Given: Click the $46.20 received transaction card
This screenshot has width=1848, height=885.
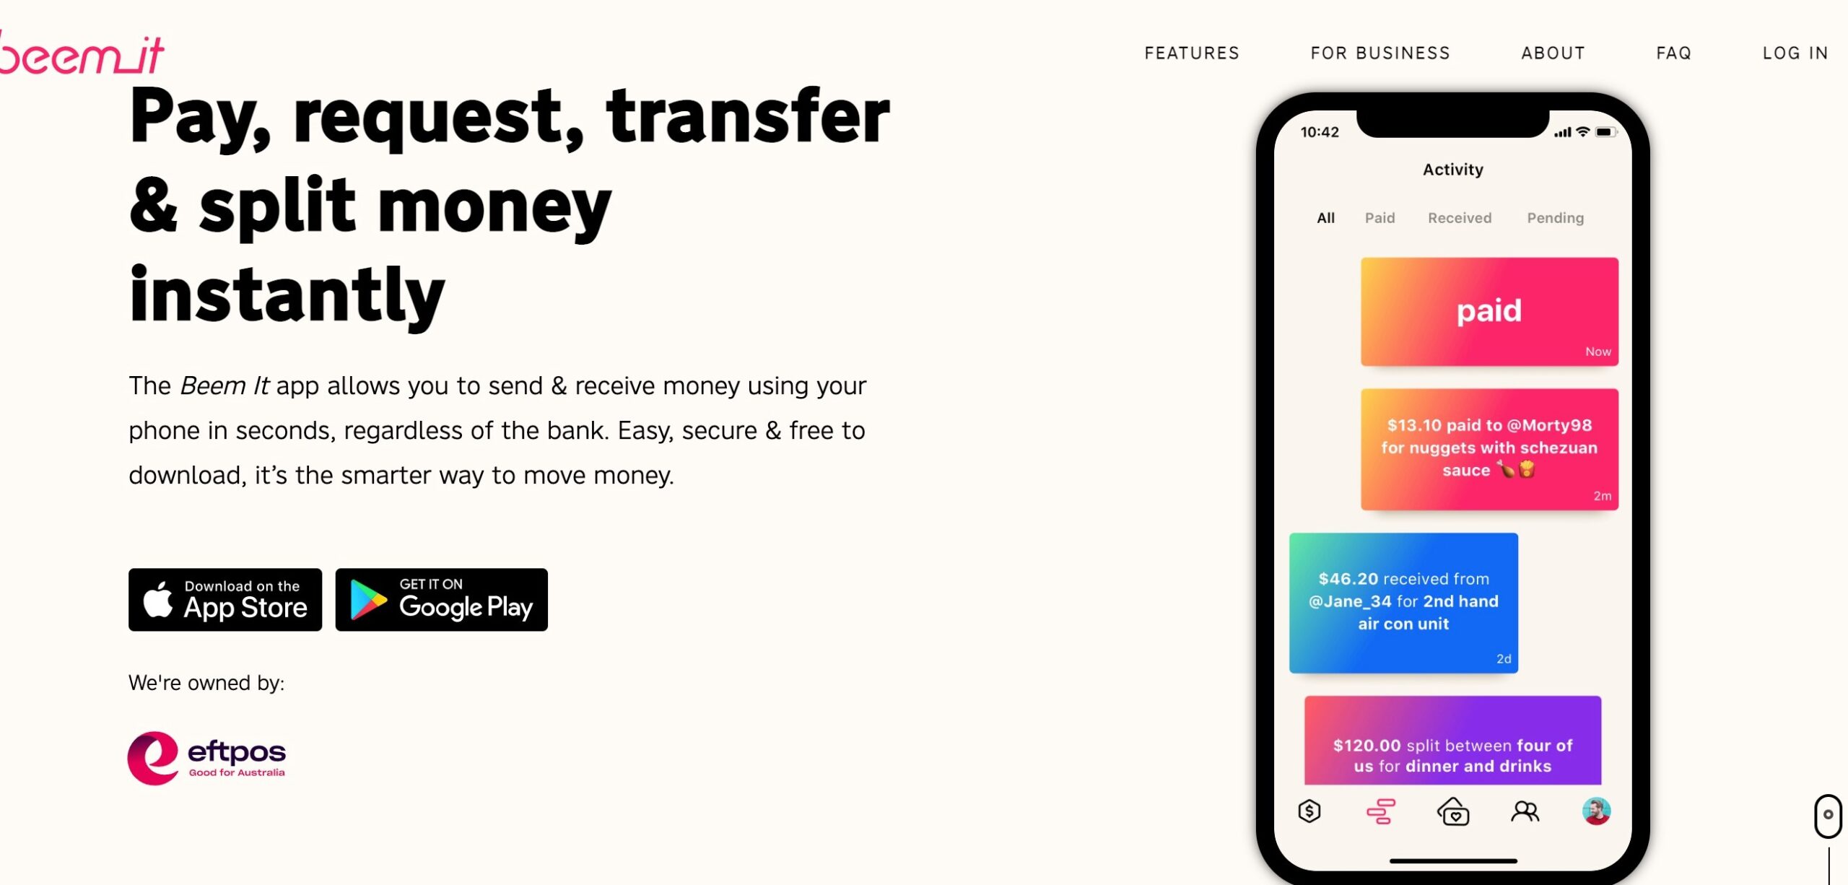Looking at the screenshot, I should pyautogui.click(x=1403, y=601).
